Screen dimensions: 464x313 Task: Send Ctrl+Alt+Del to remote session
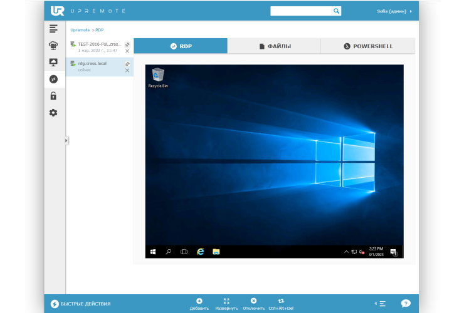pyautogui.click(x=281, y=301)
